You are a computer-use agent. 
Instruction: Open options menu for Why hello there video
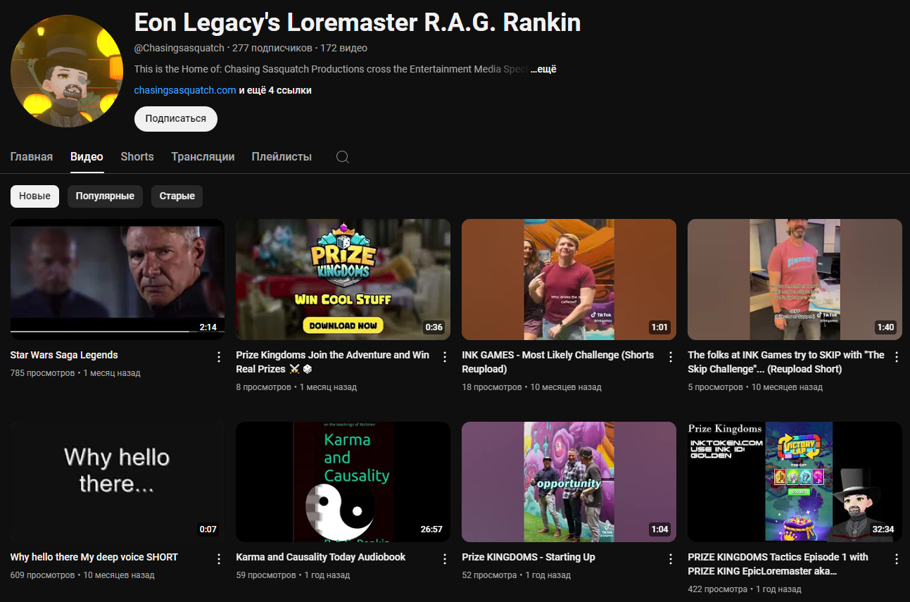(219, 559)
